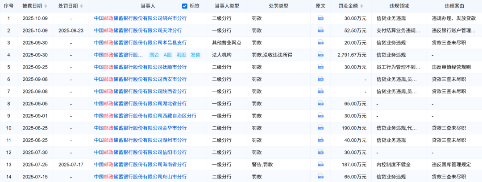Click PDF icon in the 2,791.67万元 row

point(320,55)
